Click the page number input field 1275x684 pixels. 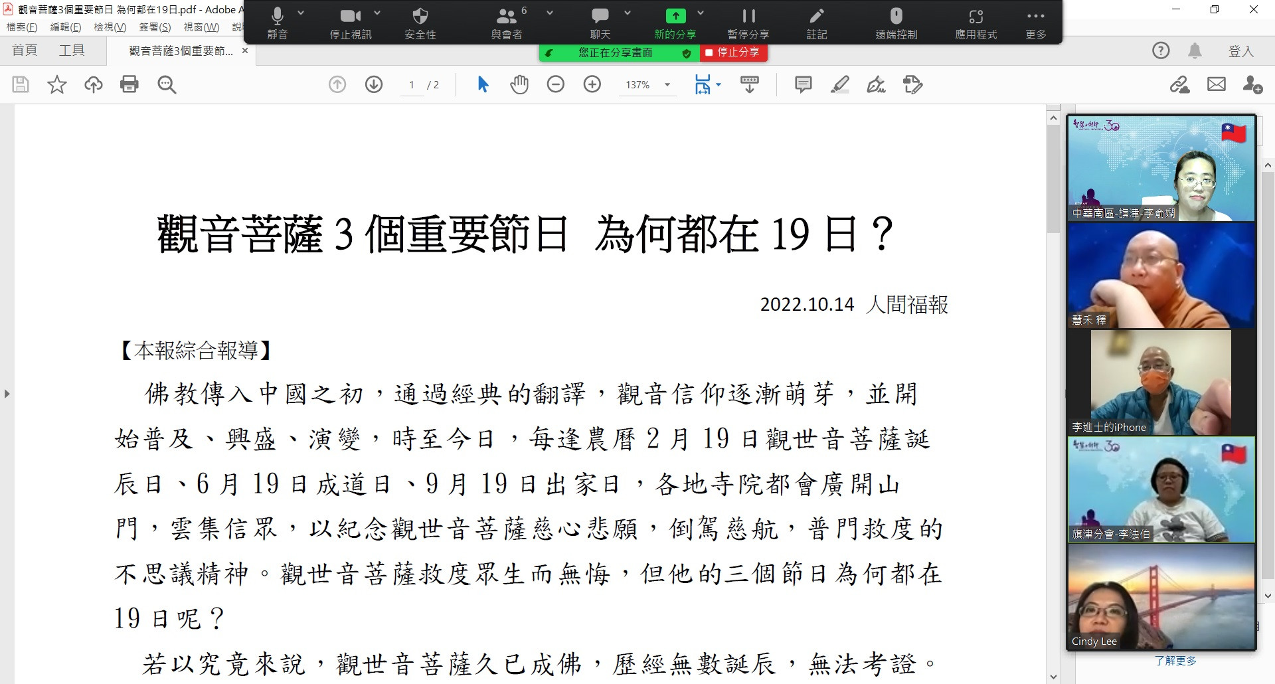click(x=412, y=85)
